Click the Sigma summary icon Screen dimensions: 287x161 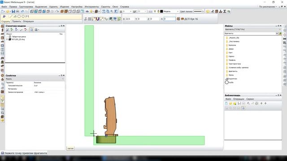225,11
